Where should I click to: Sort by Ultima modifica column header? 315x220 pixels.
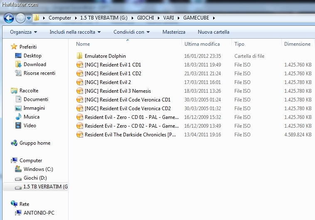coord(202,44)
